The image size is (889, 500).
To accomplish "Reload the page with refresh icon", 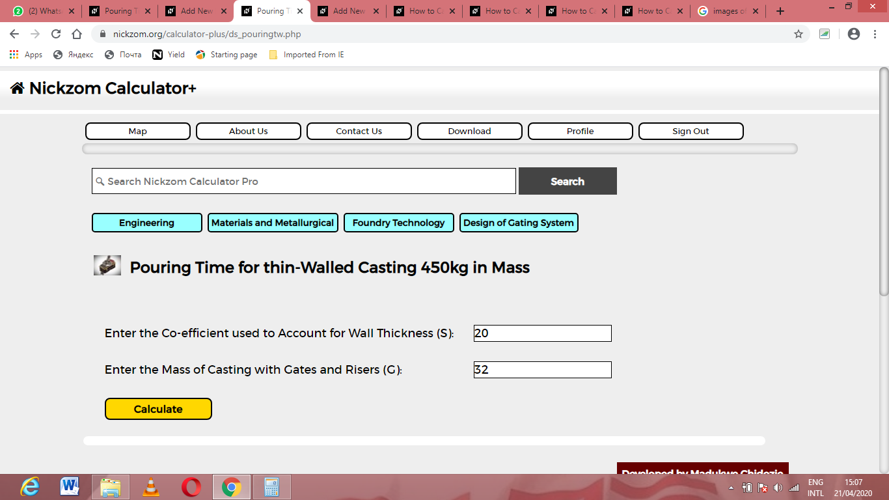I will tap(56, 34).
